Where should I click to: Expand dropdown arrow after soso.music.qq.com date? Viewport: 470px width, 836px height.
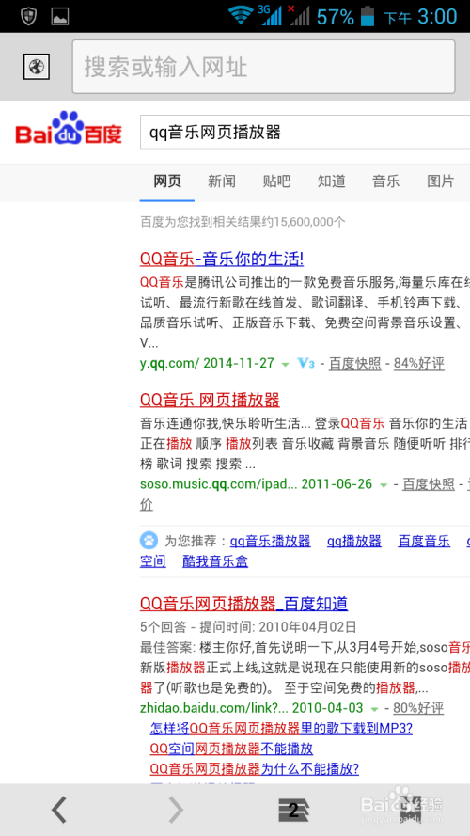(x=384, y=485)
